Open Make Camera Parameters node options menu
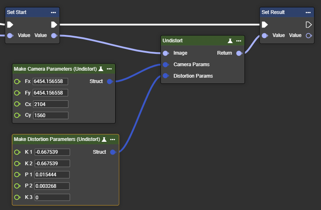This screenshot has height=210, width=321. pos(109,69)
